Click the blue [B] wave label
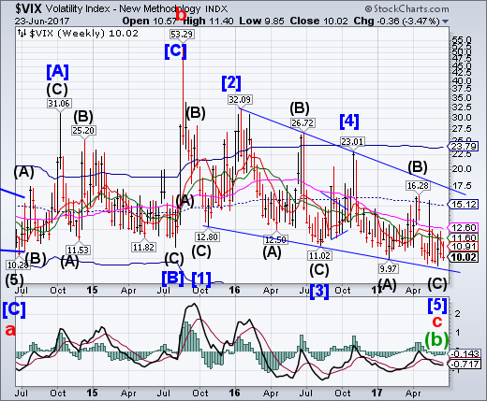Viewport: 487px width, 401px height. 172,278
